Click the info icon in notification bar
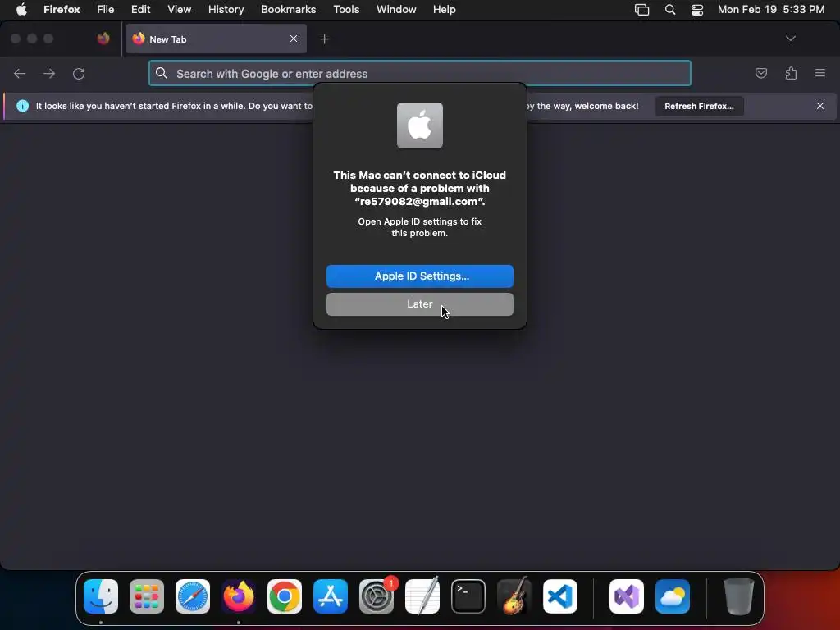This screenshot has height=630, width=840. click(x=22, y=106)
